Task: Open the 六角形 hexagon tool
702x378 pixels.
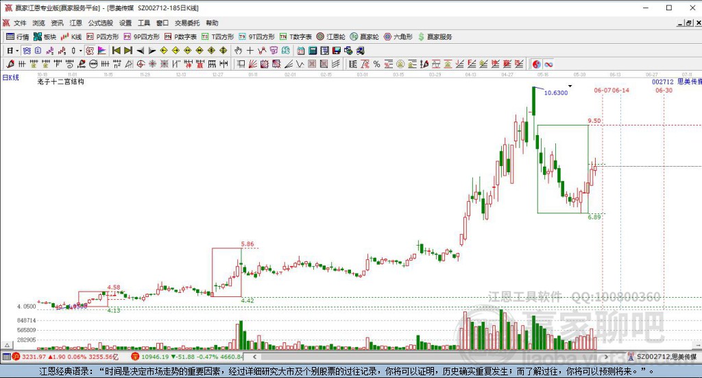Action: click(398, 37)
